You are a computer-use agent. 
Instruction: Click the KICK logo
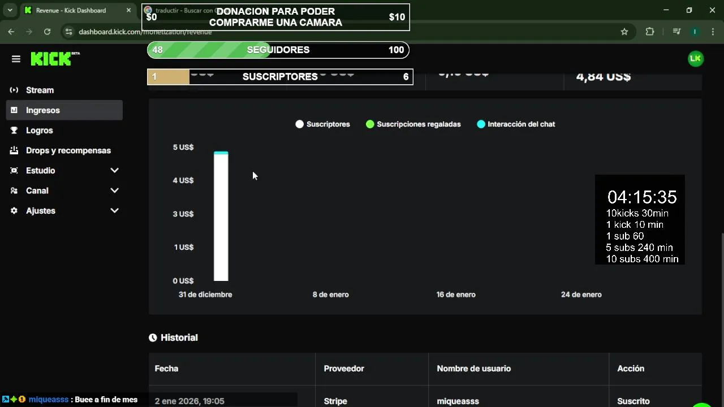click(x=55, y=59)
